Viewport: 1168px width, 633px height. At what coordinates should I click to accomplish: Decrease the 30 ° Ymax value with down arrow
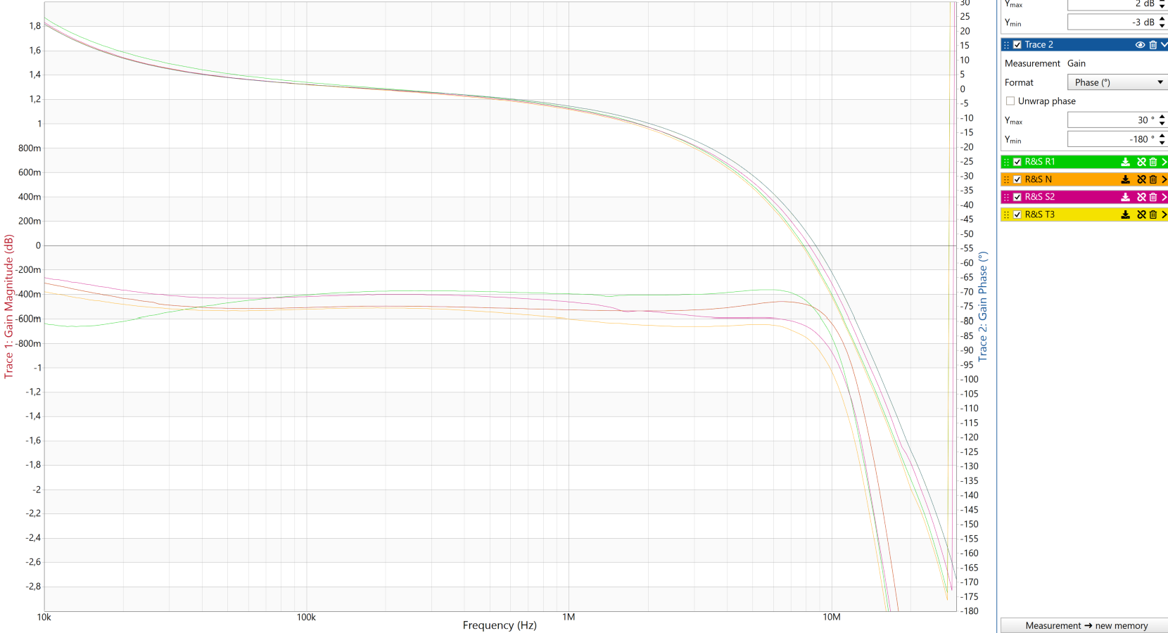tap(1162, 124)
